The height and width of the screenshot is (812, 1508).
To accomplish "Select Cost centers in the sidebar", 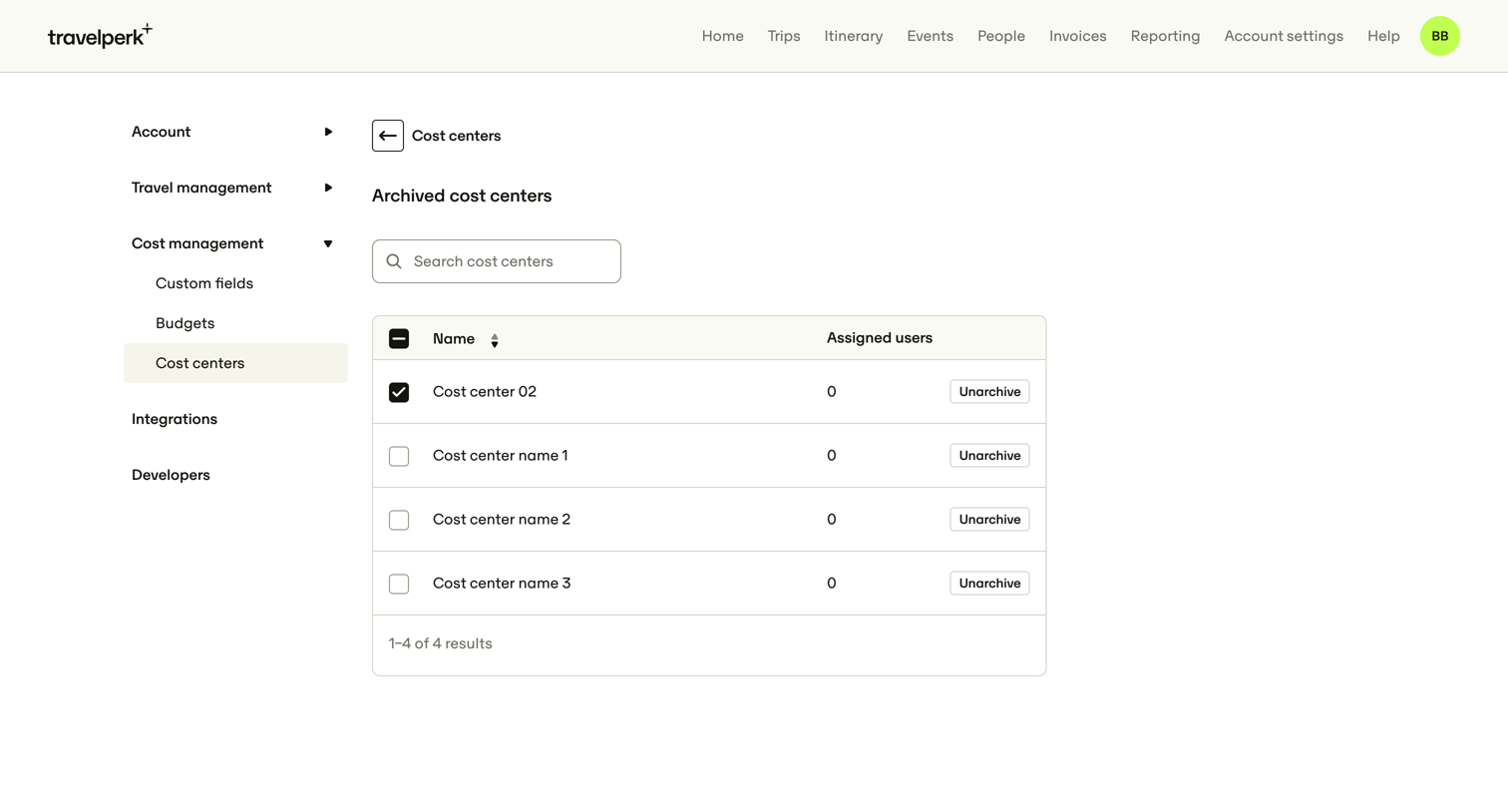I will pyautogui.click(x=235, y=363).
